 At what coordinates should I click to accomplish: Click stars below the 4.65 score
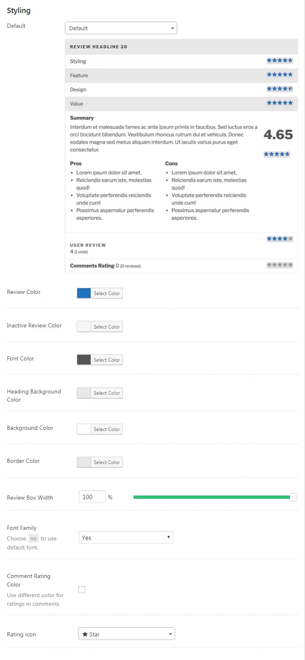tap(276, 154)
